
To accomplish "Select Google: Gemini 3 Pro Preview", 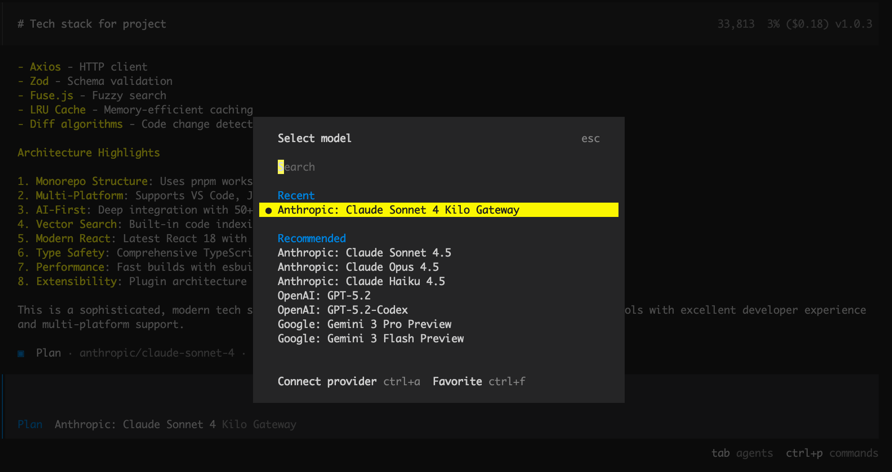I will click(365, 324).
